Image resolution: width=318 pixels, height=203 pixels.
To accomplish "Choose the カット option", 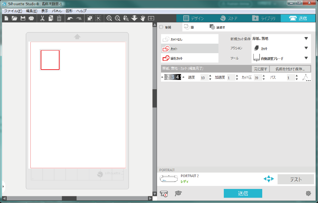I will 190,49.
